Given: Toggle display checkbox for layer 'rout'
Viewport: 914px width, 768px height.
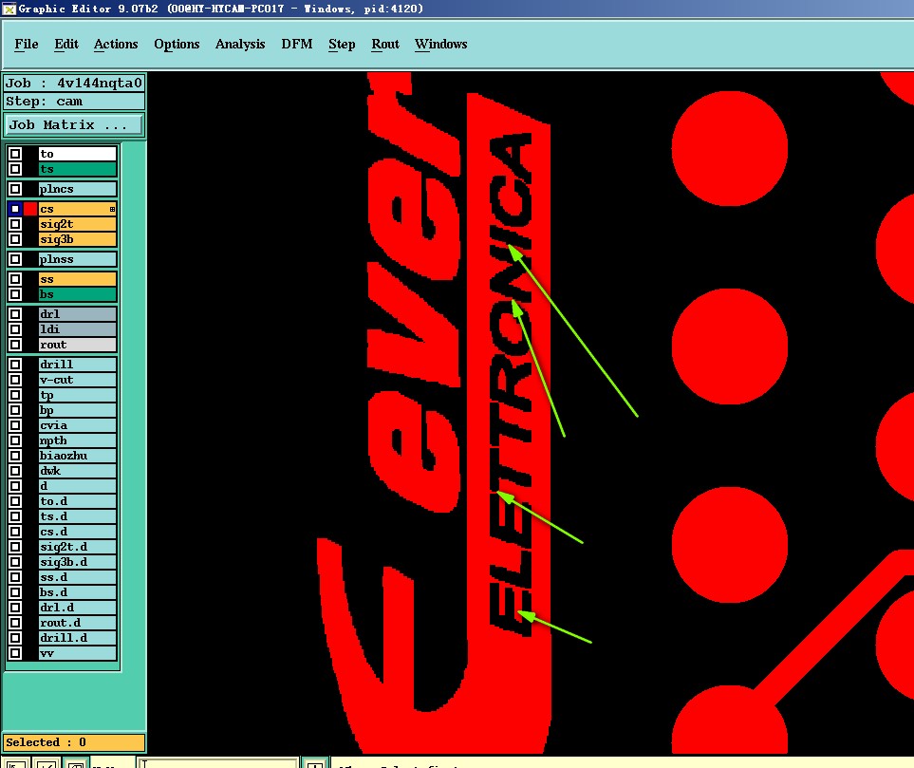Looking at the screenshot, I should coord(15,344).
